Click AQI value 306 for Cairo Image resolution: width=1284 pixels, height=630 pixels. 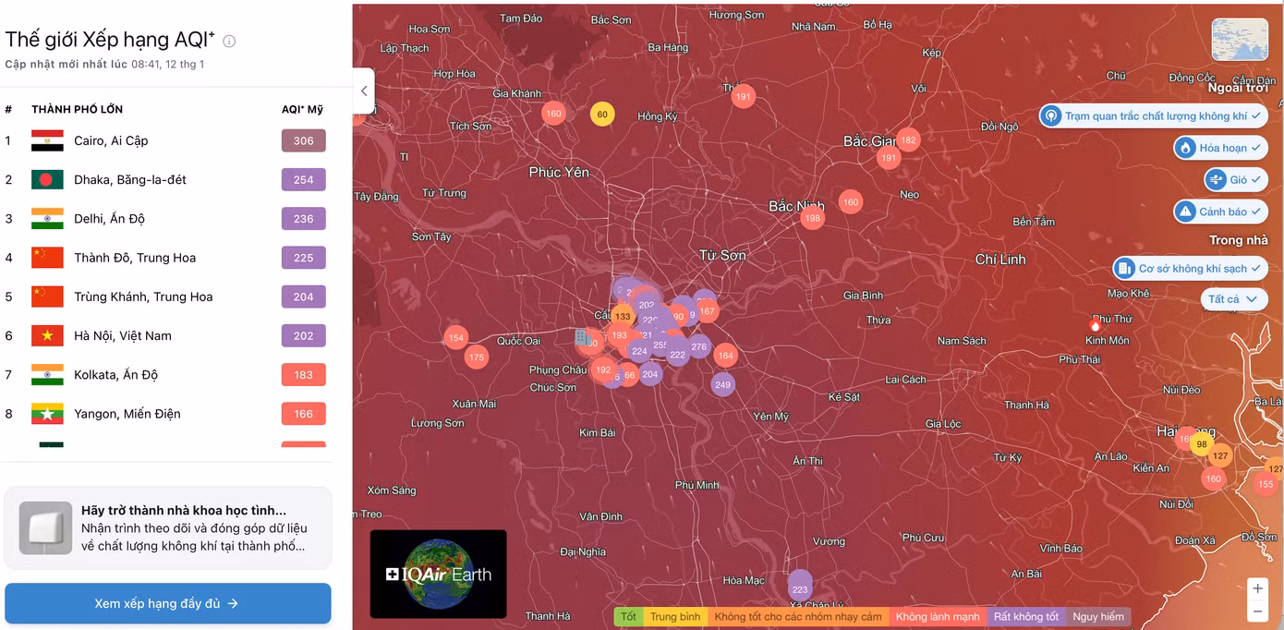pos(304,141)
